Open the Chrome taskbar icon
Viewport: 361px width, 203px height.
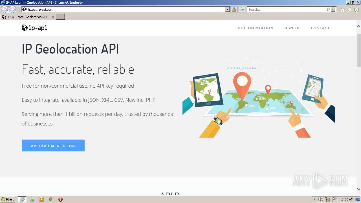pos(51,199)
